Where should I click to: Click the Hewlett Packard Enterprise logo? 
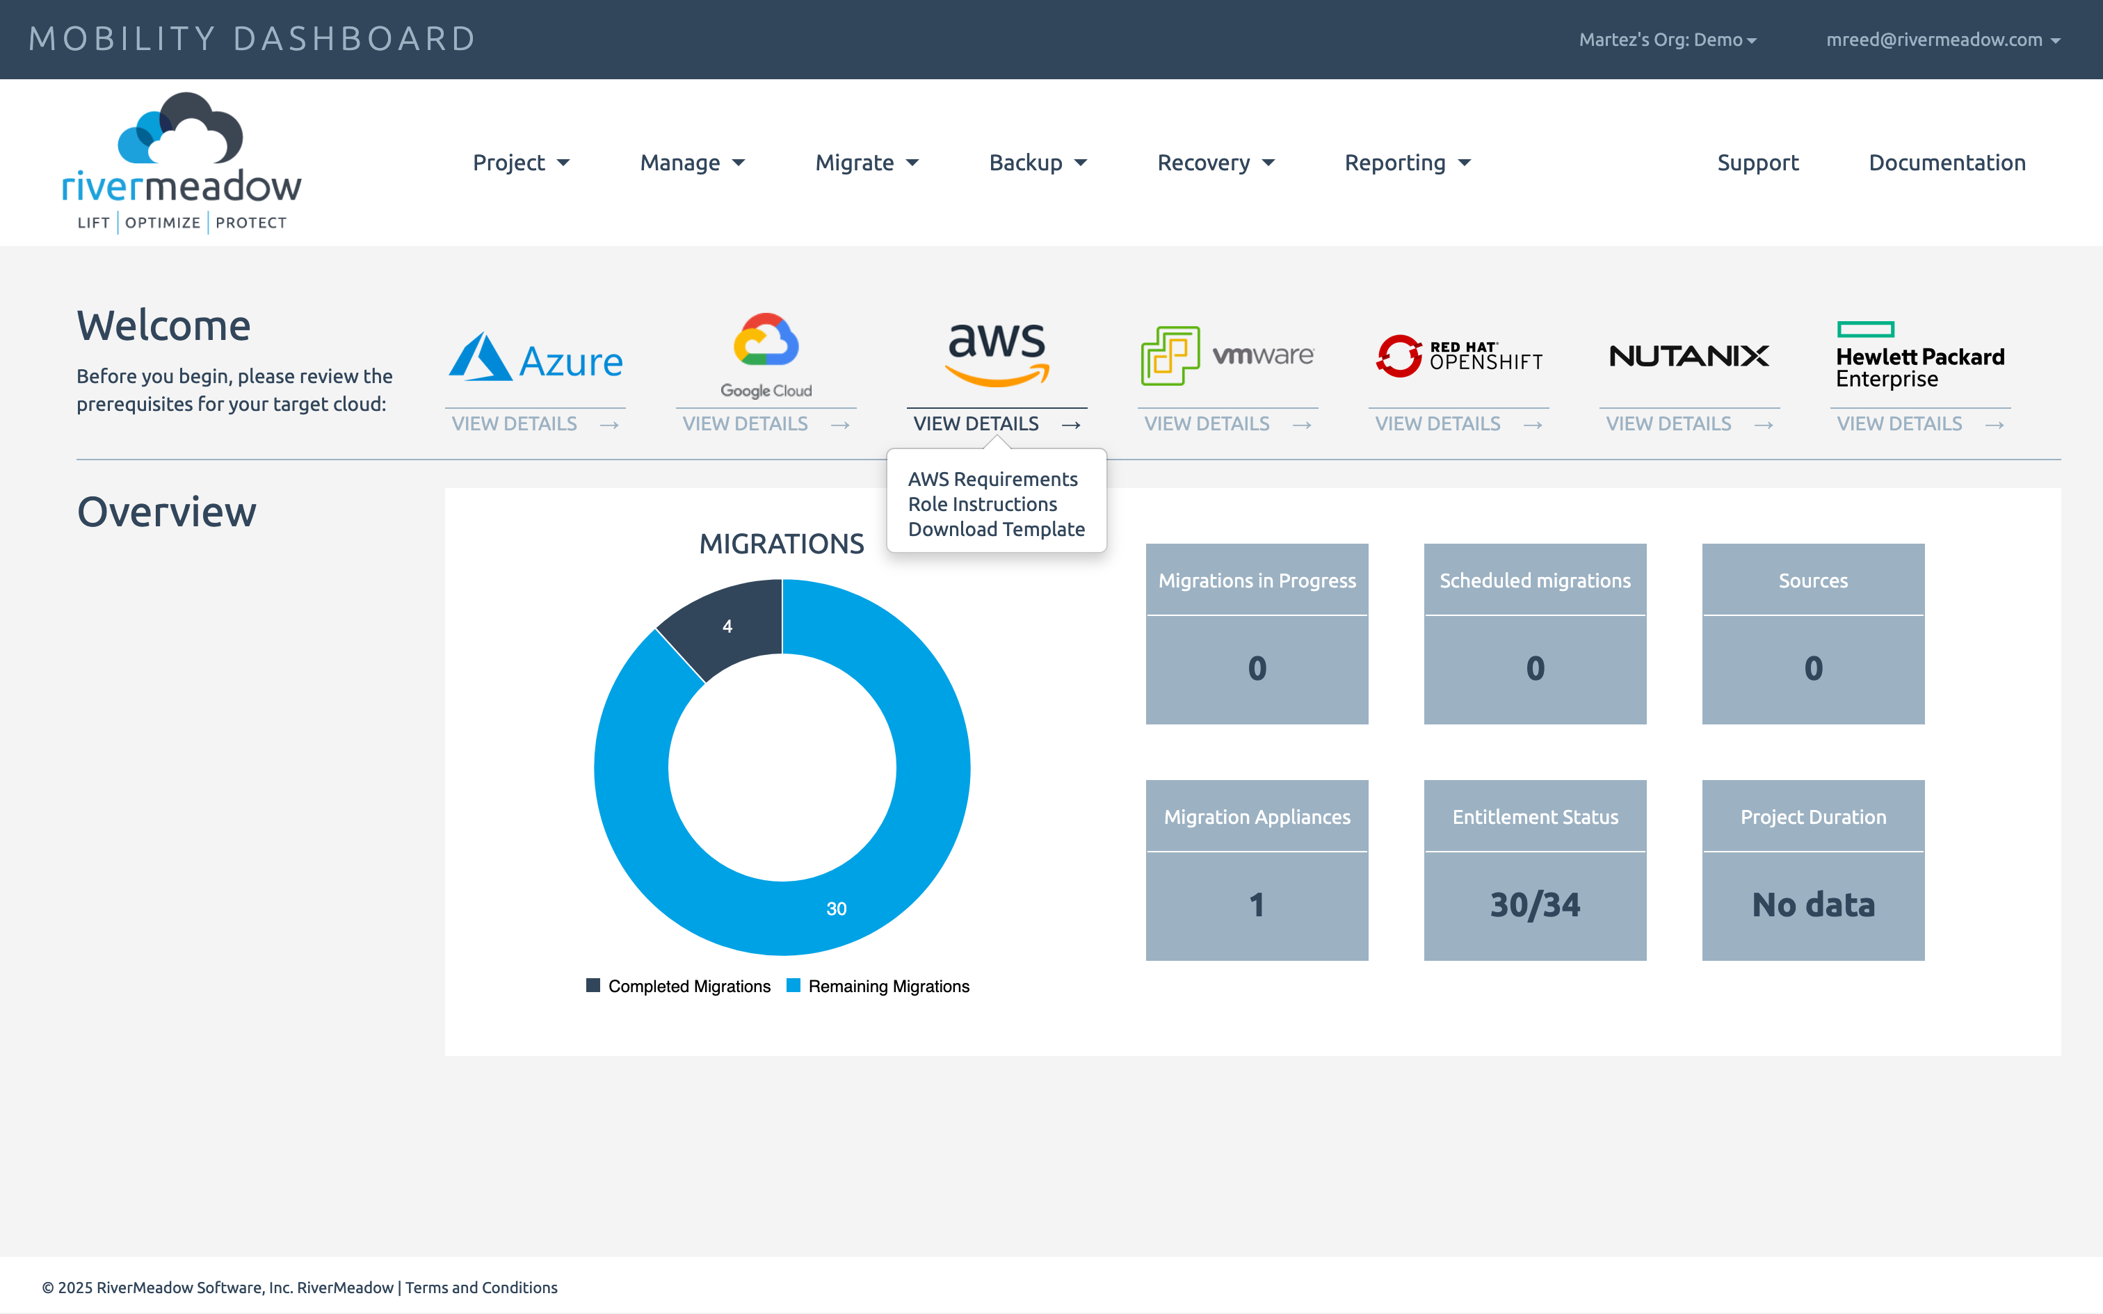pos(1919,355)
